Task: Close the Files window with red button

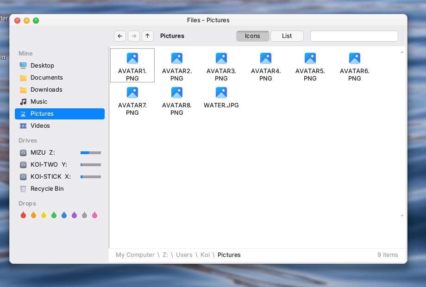Action: coord(18,21)
